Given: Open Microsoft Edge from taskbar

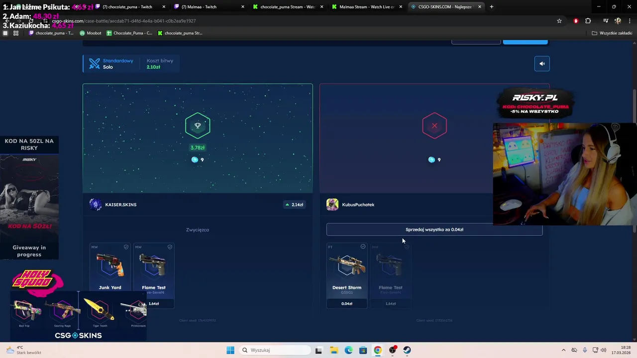Looking at the screenshot, I should [348, 350].
